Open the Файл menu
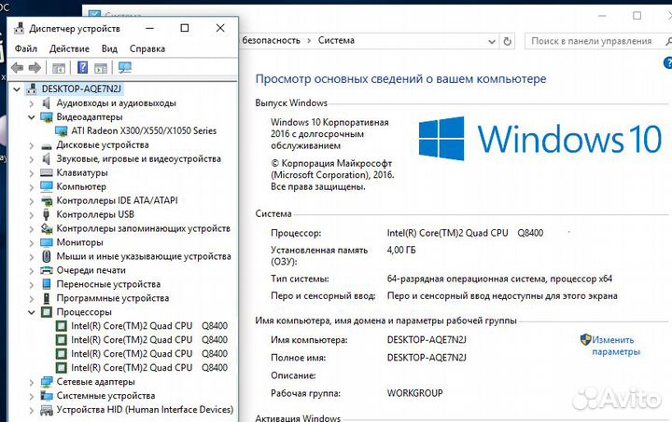Viewport: 672px width, 422px height. [x=26, y=48]
